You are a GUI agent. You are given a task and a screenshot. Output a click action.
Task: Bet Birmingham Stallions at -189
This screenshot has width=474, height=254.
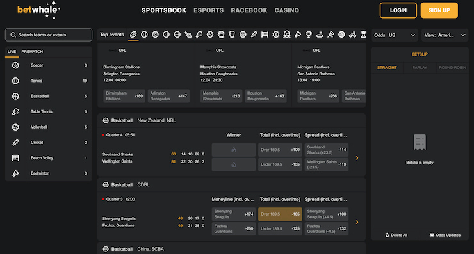coord(124,96)
